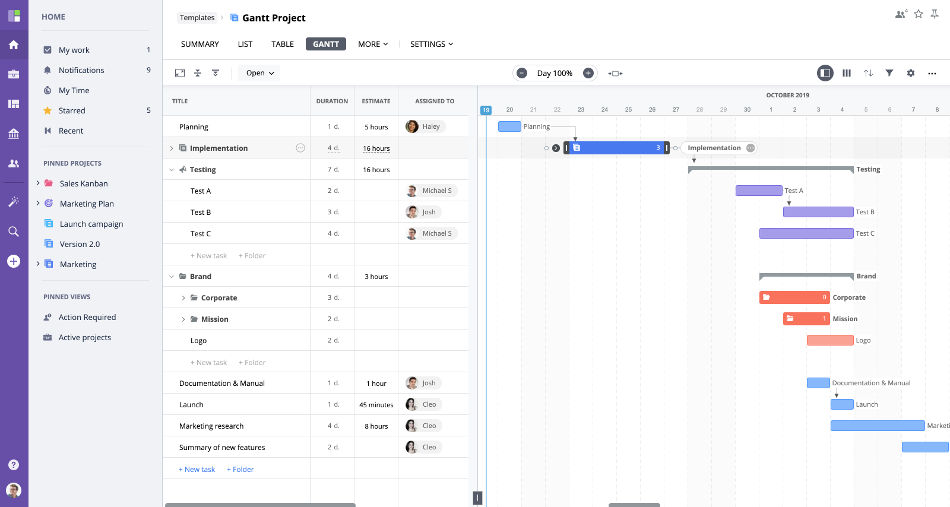
Task: Click the plus create button in left rail
Action: click(x=14, y=261)
